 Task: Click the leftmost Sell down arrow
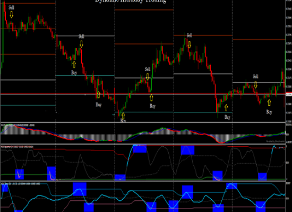[x=11, y=14]
